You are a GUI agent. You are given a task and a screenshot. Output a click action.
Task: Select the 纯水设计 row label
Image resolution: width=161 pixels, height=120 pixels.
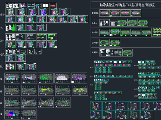[x=95, y=52]
